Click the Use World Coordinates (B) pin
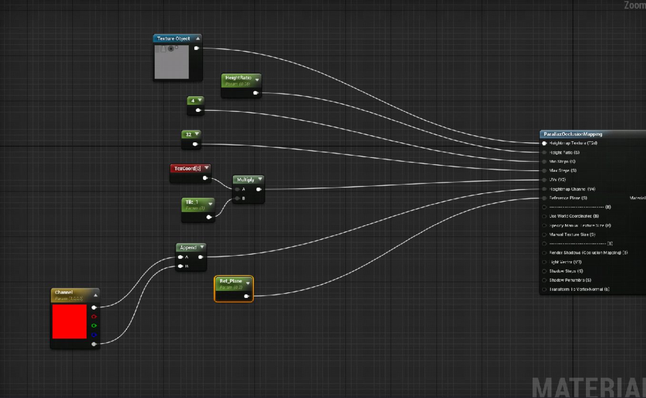646x398 pixels. pos(544,216)
